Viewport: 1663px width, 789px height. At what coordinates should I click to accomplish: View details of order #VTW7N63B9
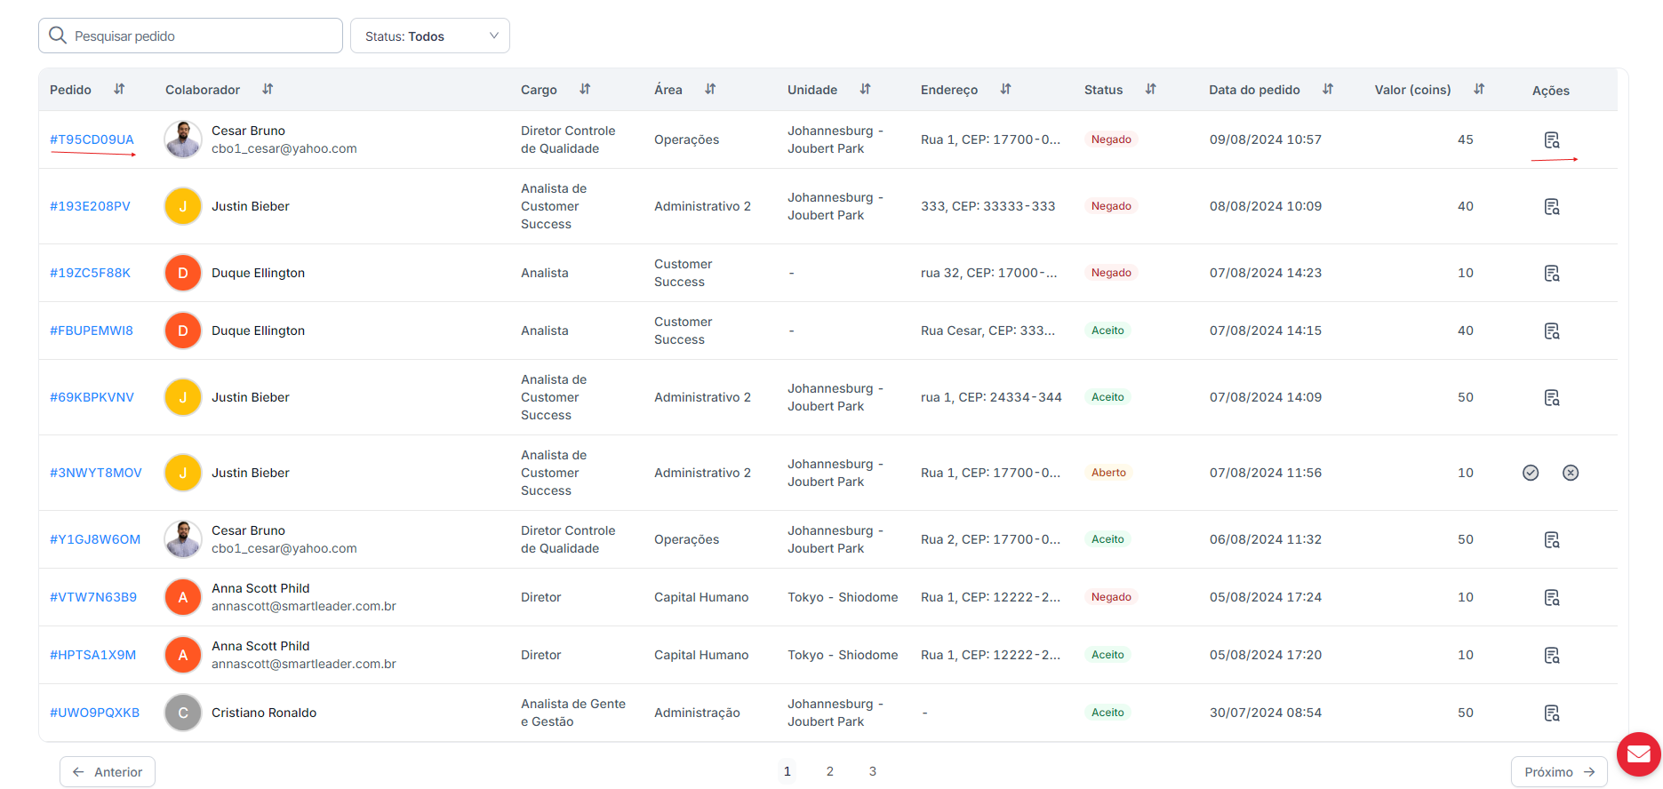pyautogui.click(x=1552, y=597)
